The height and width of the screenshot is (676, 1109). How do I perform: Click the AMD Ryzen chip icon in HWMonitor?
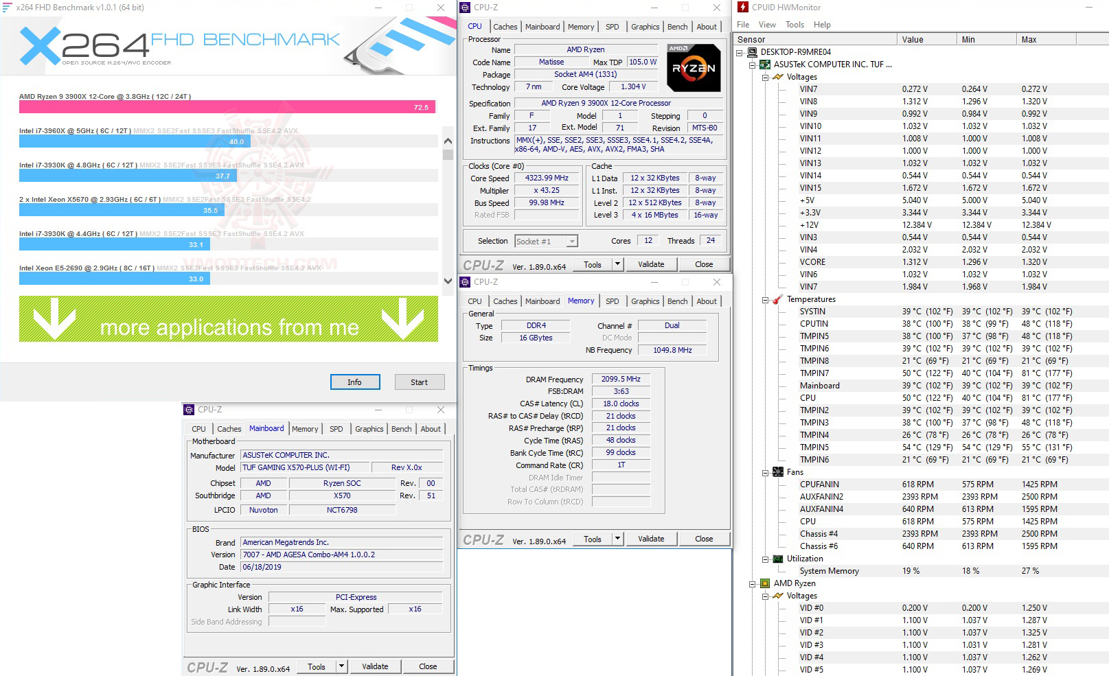tap(765, 583)
